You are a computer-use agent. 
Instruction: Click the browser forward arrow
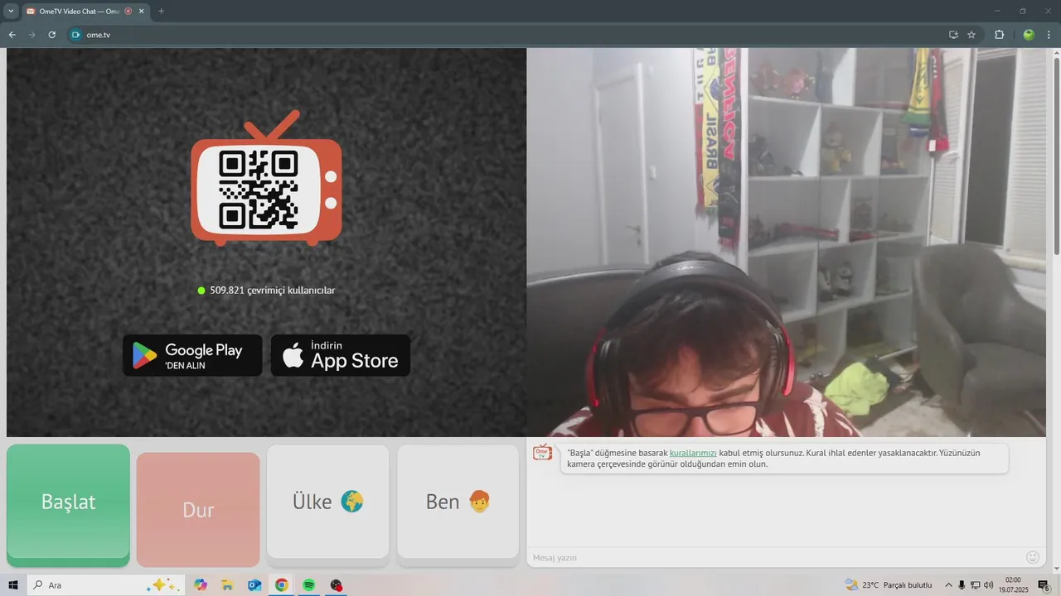tap(31, 35)
